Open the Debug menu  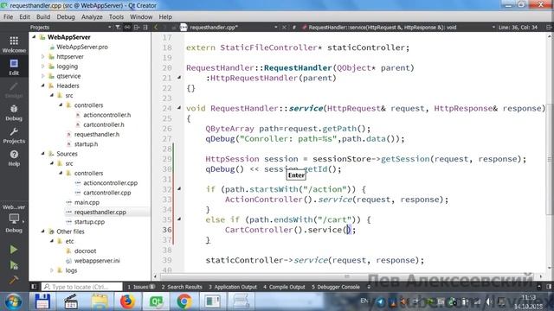pos(66,16)
